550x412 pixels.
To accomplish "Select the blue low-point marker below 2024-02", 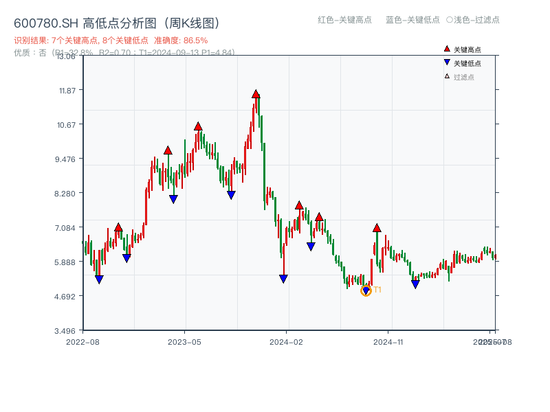I will (283, 277).
